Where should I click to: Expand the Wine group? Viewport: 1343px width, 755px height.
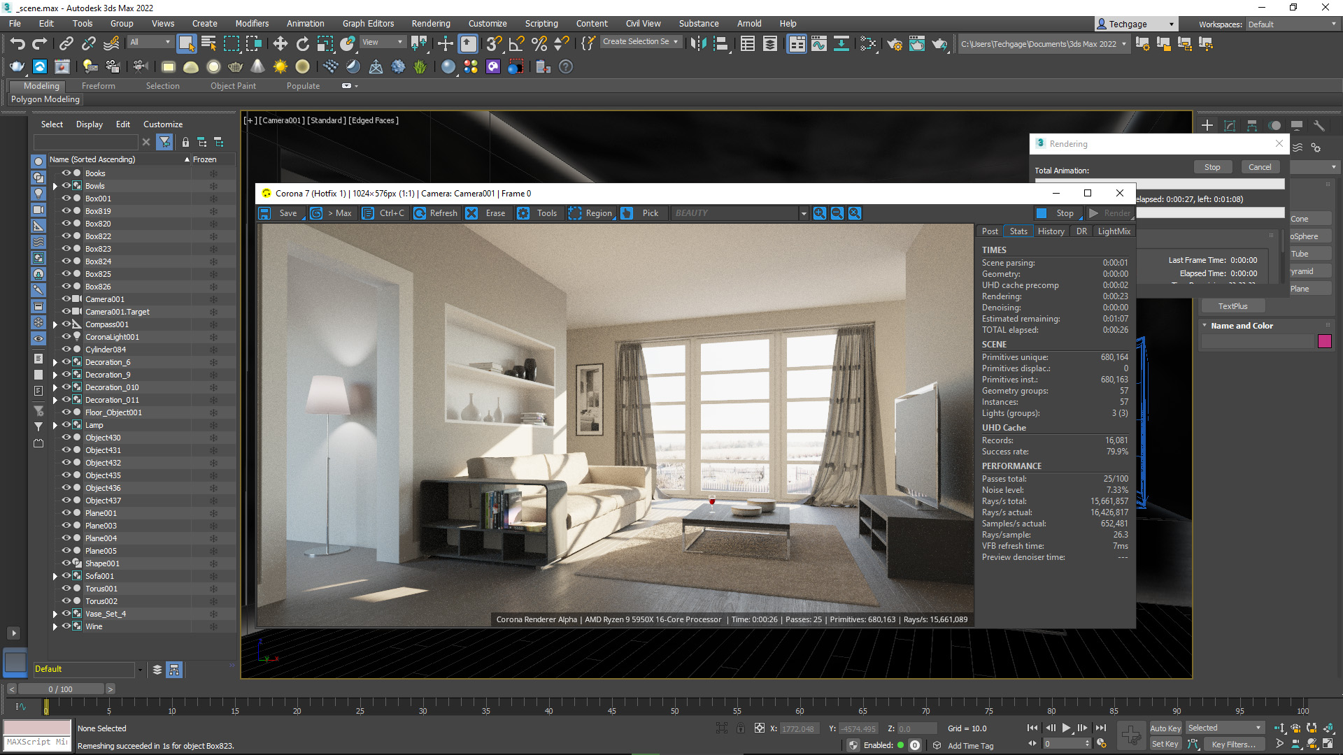55,626
